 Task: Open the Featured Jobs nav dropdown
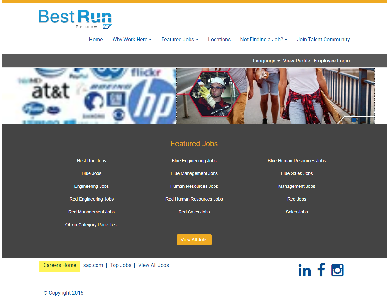[x=180, y=40]
